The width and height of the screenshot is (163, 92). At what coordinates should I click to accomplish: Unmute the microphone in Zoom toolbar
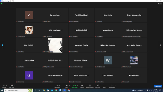(x=4, y=86)
